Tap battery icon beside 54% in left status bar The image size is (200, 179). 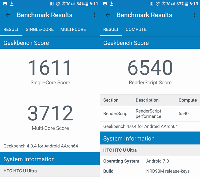click(87, 4)
